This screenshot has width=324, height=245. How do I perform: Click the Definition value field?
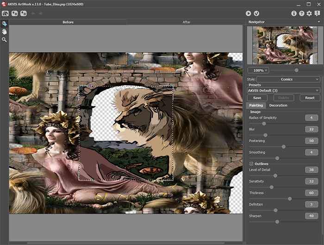click(x=312, y=205)
